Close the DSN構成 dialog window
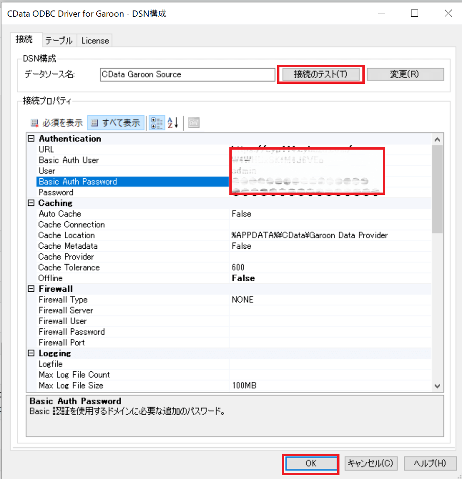 pos(448,13)
